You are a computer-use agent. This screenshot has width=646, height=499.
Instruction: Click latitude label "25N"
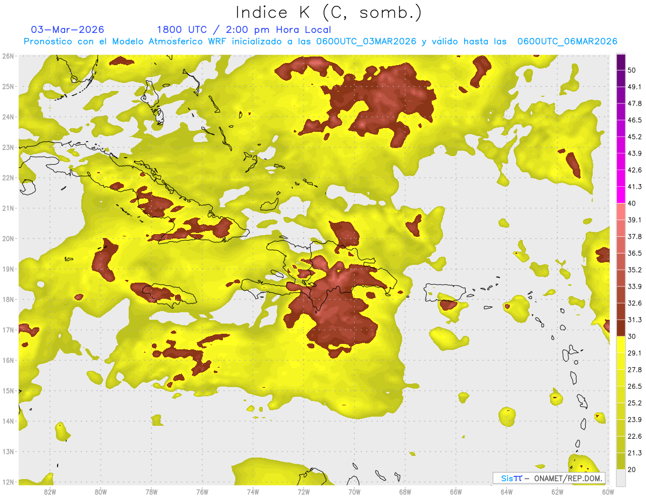point(8,87)
